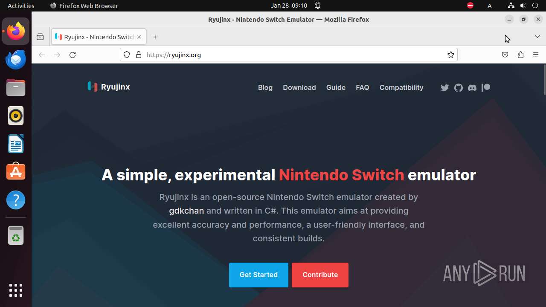Show Applications grid

(16, 290)
